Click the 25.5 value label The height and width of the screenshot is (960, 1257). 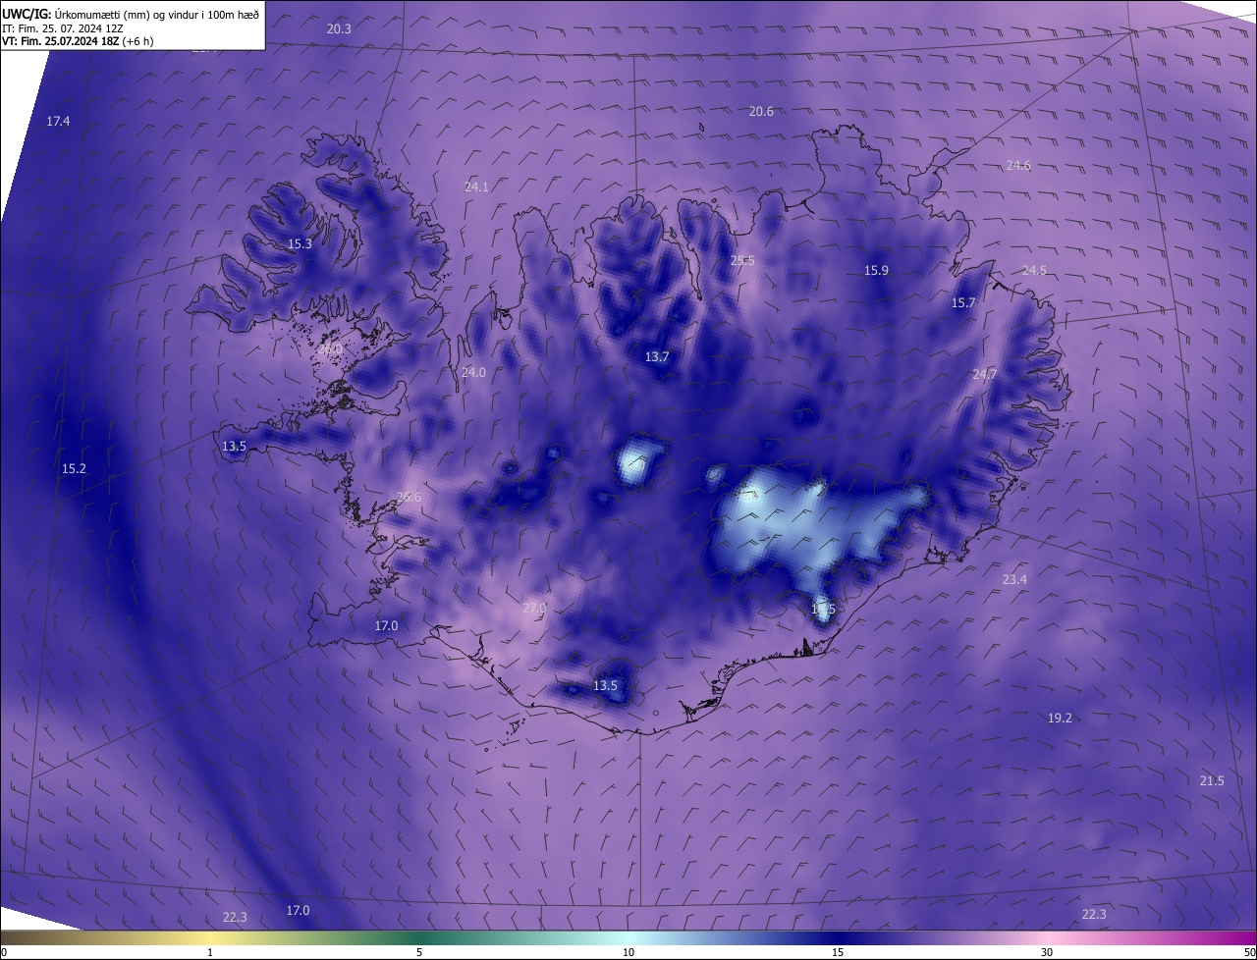click(x=742, y=261)
